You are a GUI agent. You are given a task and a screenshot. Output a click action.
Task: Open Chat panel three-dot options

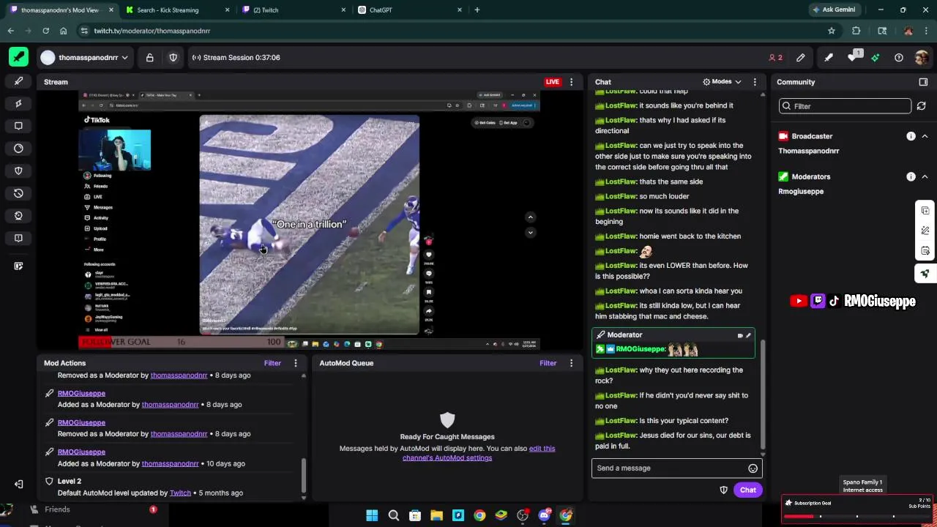[x=755, y=82]
